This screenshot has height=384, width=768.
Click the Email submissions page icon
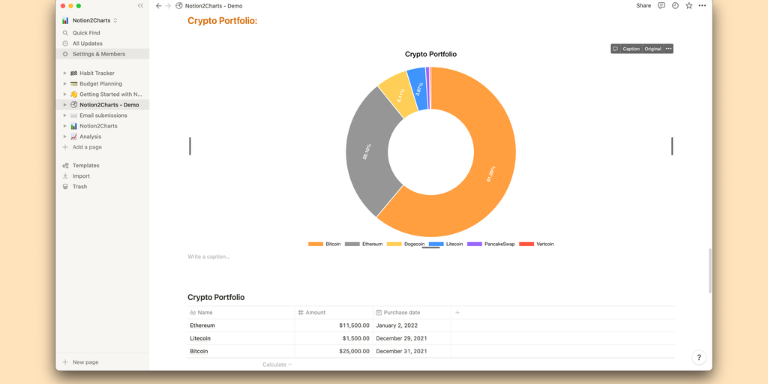click(74, 115)
